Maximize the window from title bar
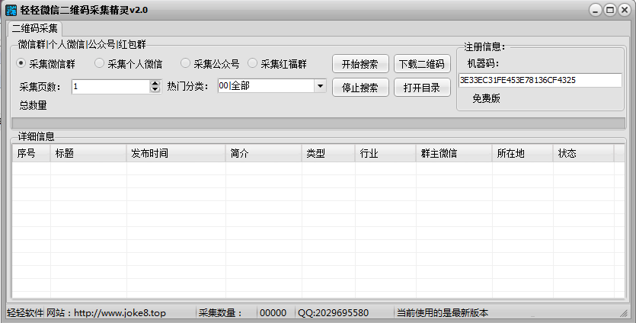This screenshot has height=323, width=636. pyautogui.click(x=610, y=10)
